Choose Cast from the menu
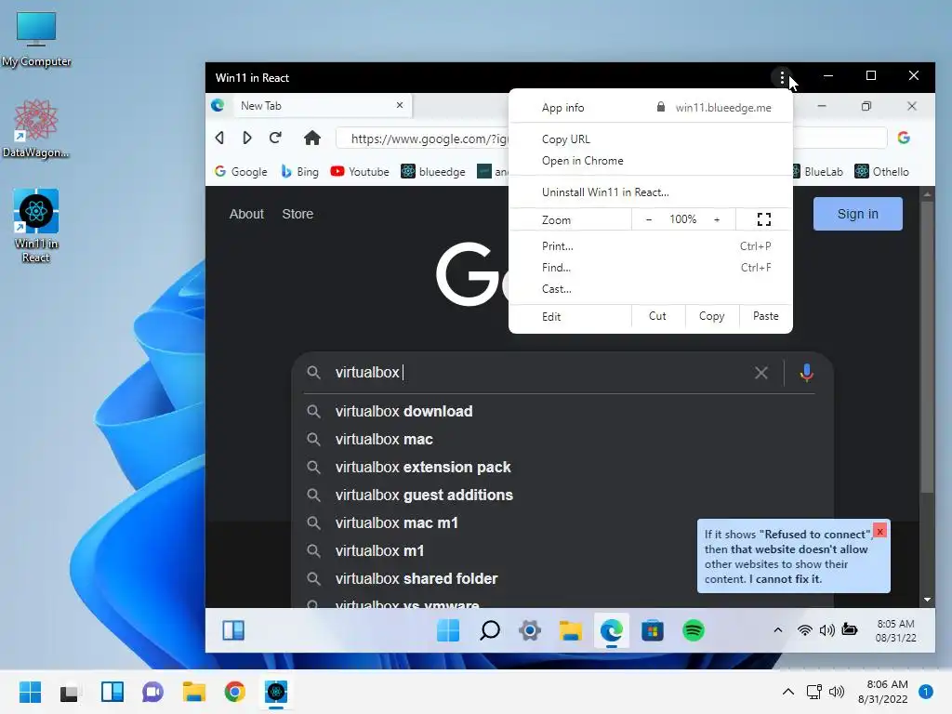 [x=650, y=289]
